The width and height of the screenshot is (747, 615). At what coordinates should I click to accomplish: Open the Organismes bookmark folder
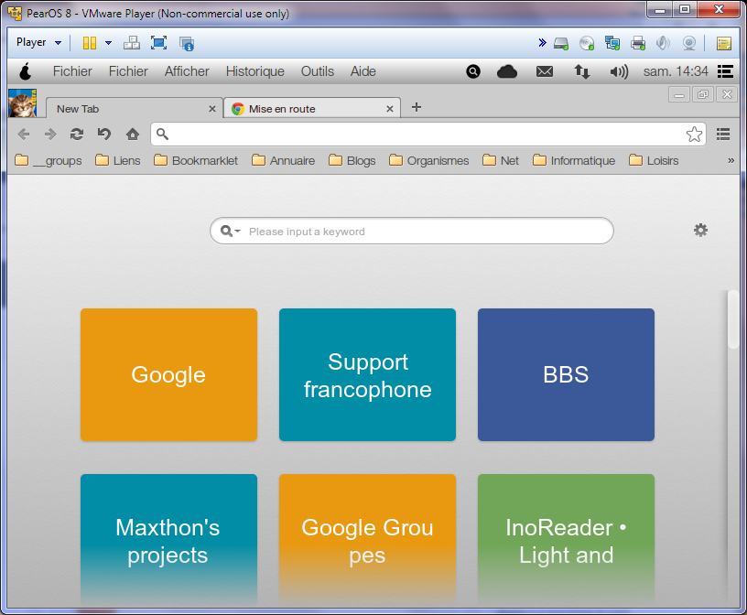click(428, 160)
